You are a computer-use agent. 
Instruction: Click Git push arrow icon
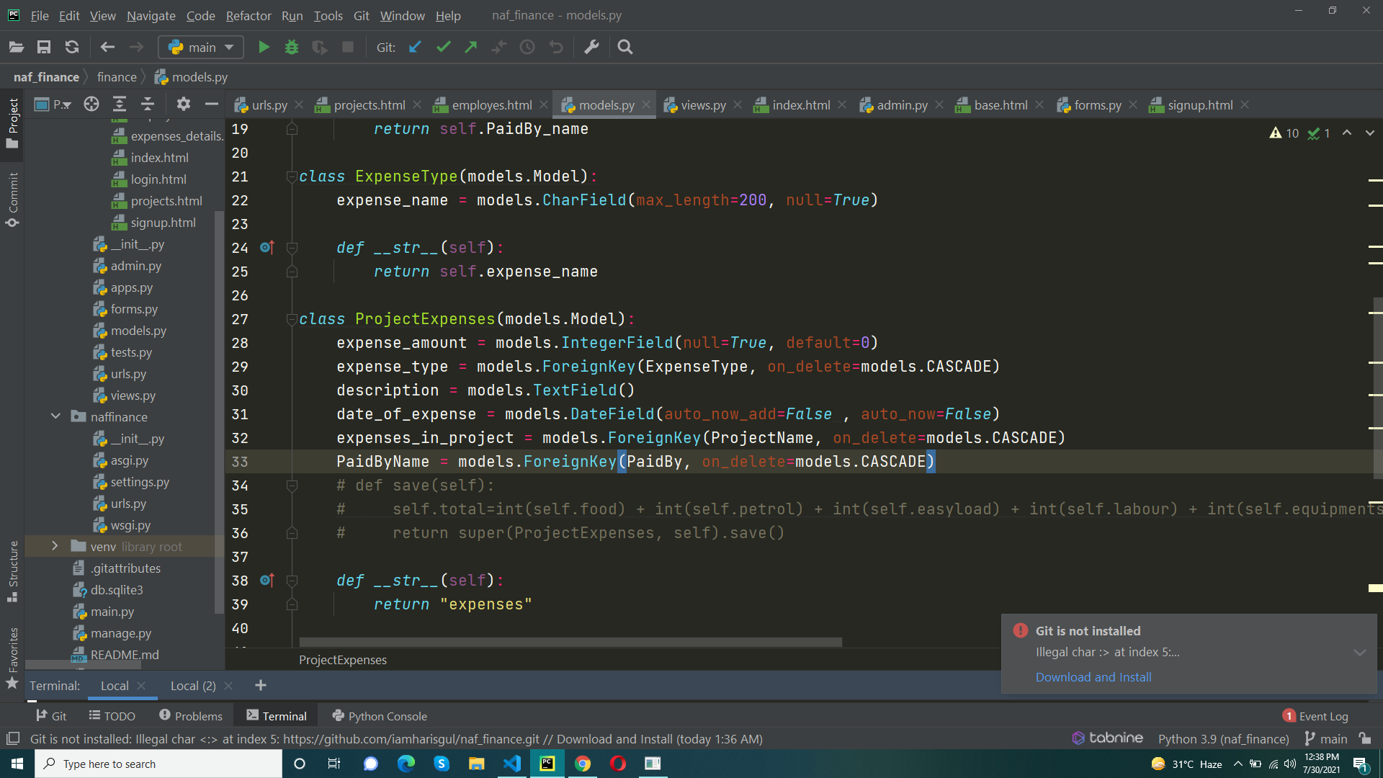[x=471, y=48]
